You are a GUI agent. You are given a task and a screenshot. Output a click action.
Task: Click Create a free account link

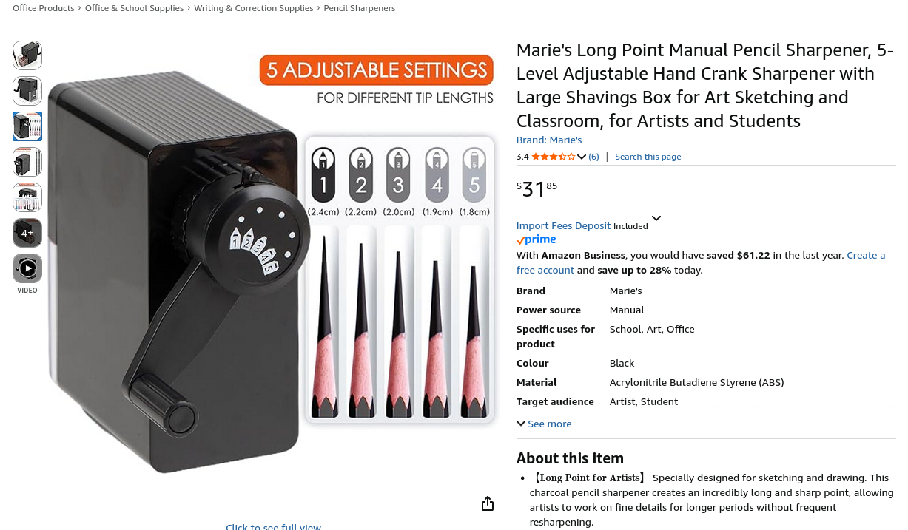coord(701,262)
